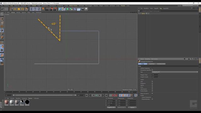The image size is (201, 113).
Task: Toggle the Poligono snap checkbox
Action: click(152, 83)
